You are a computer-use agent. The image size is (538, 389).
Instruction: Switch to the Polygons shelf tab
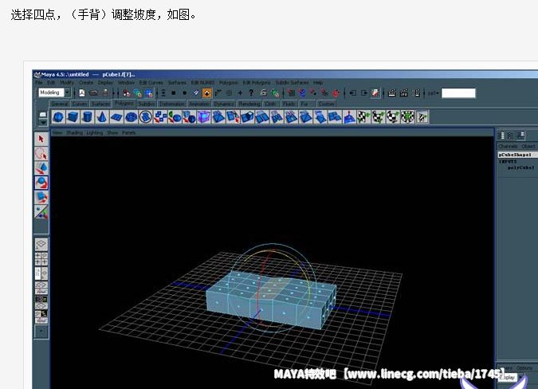click(x=124, y=104)
